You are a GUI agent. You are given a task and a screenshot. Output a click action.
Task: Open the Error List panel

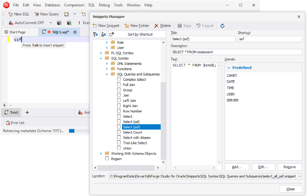click(15, 123)
